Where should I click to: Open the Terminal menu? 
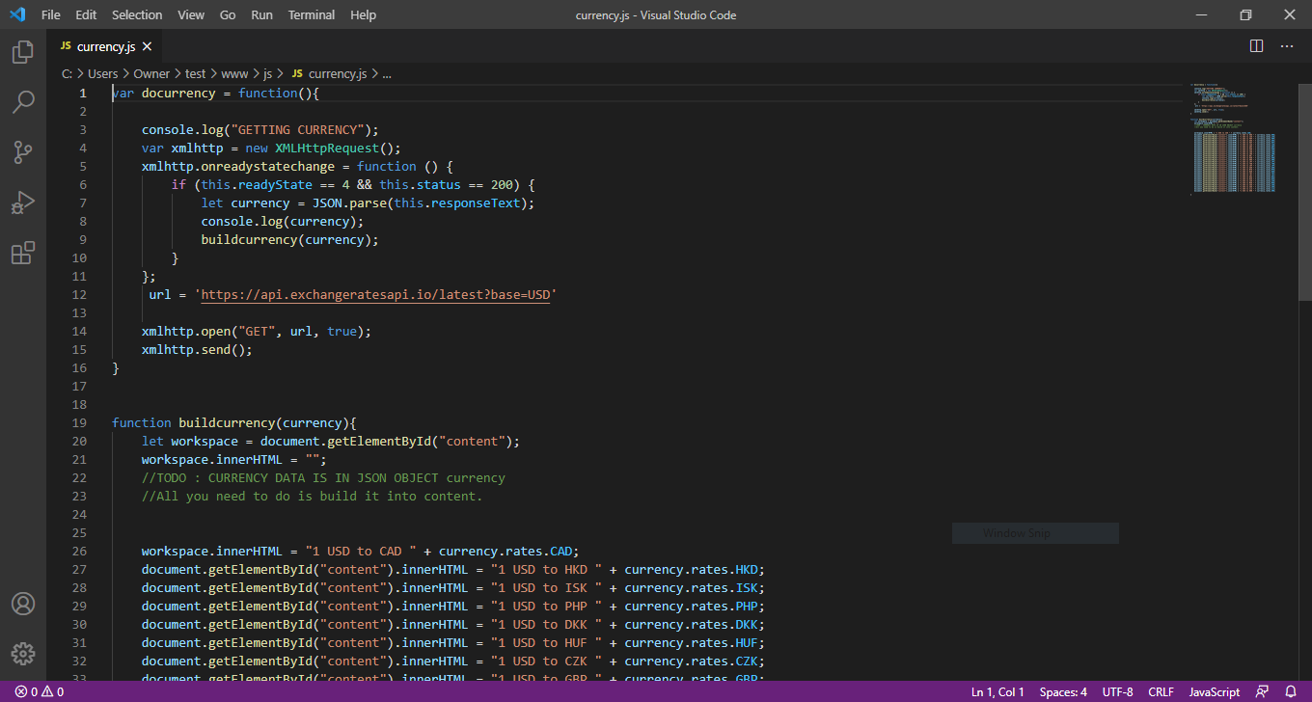pos(312,15)
